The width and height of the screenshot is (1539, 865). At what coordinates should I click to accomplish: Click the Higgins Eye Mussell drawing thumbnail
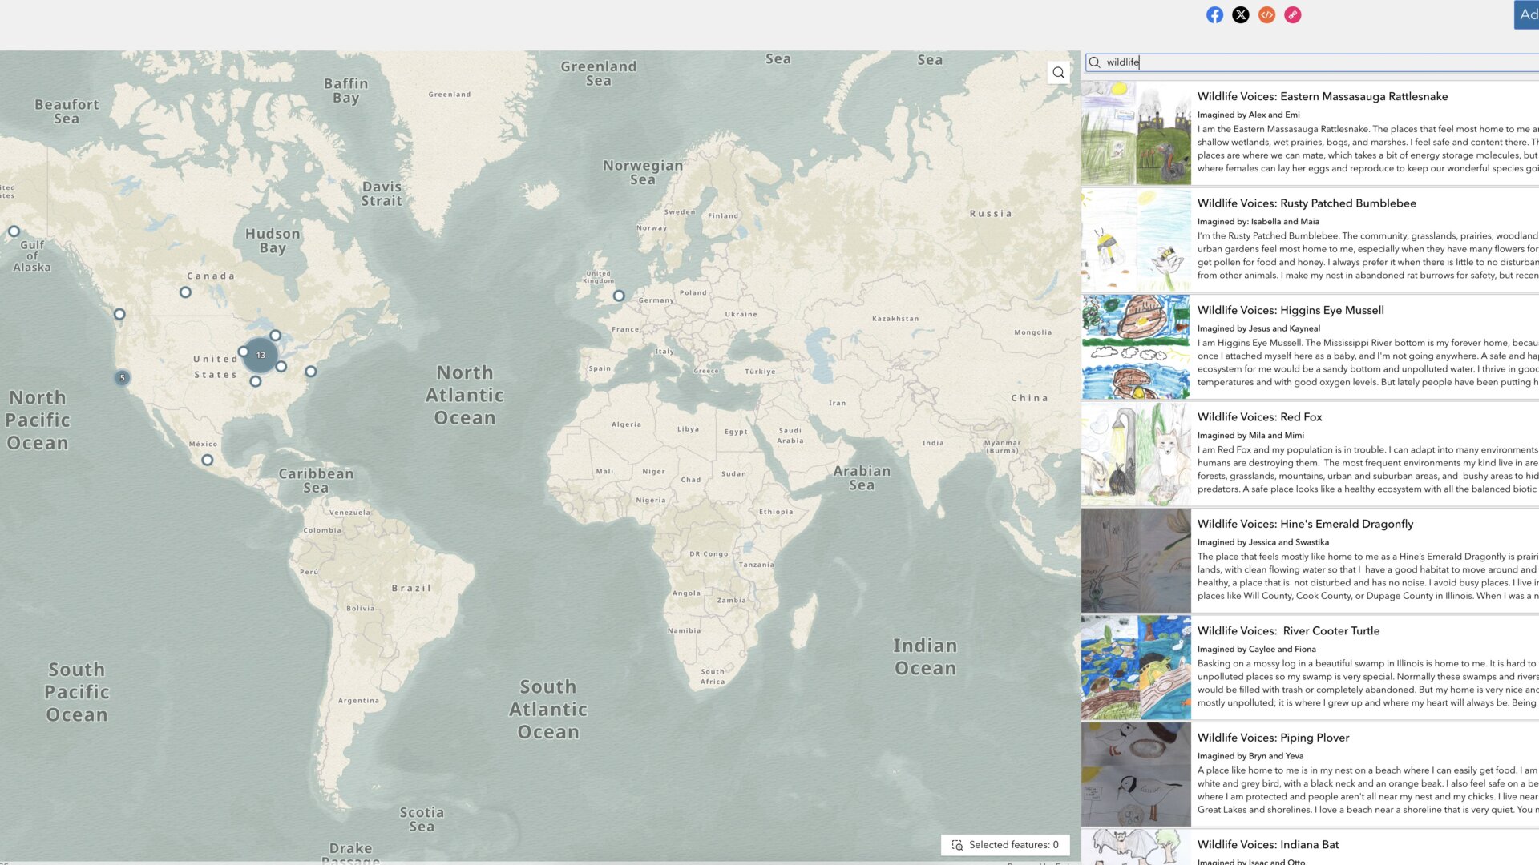pyautogui.click(x=1136, y=347)
